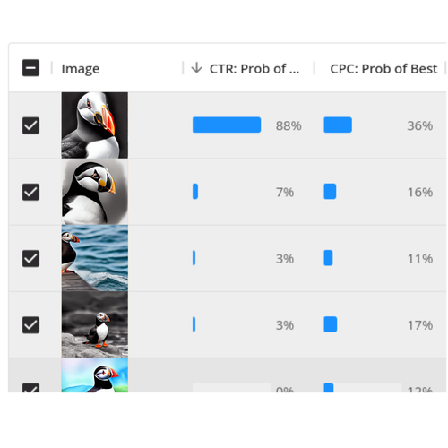Click the 7% CTR probability value
The image size is (448, 448).
(285, 192)
